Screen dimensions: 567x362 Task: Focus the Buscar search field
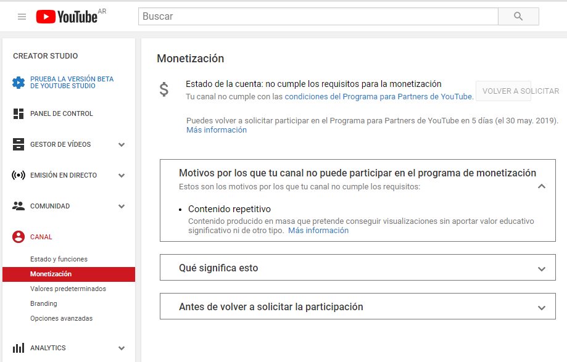pyautogui.click(x=318, y=16)
